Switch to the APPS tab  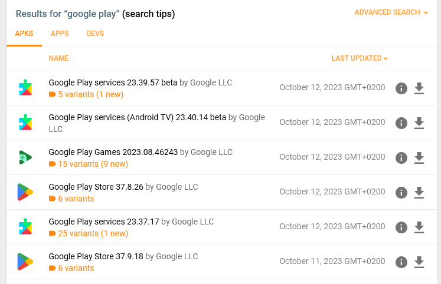pyautogui.click(x=60, y=34)
